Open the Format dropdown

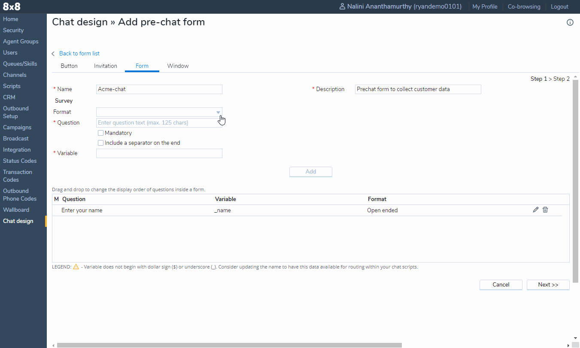[x=159, y=112]
